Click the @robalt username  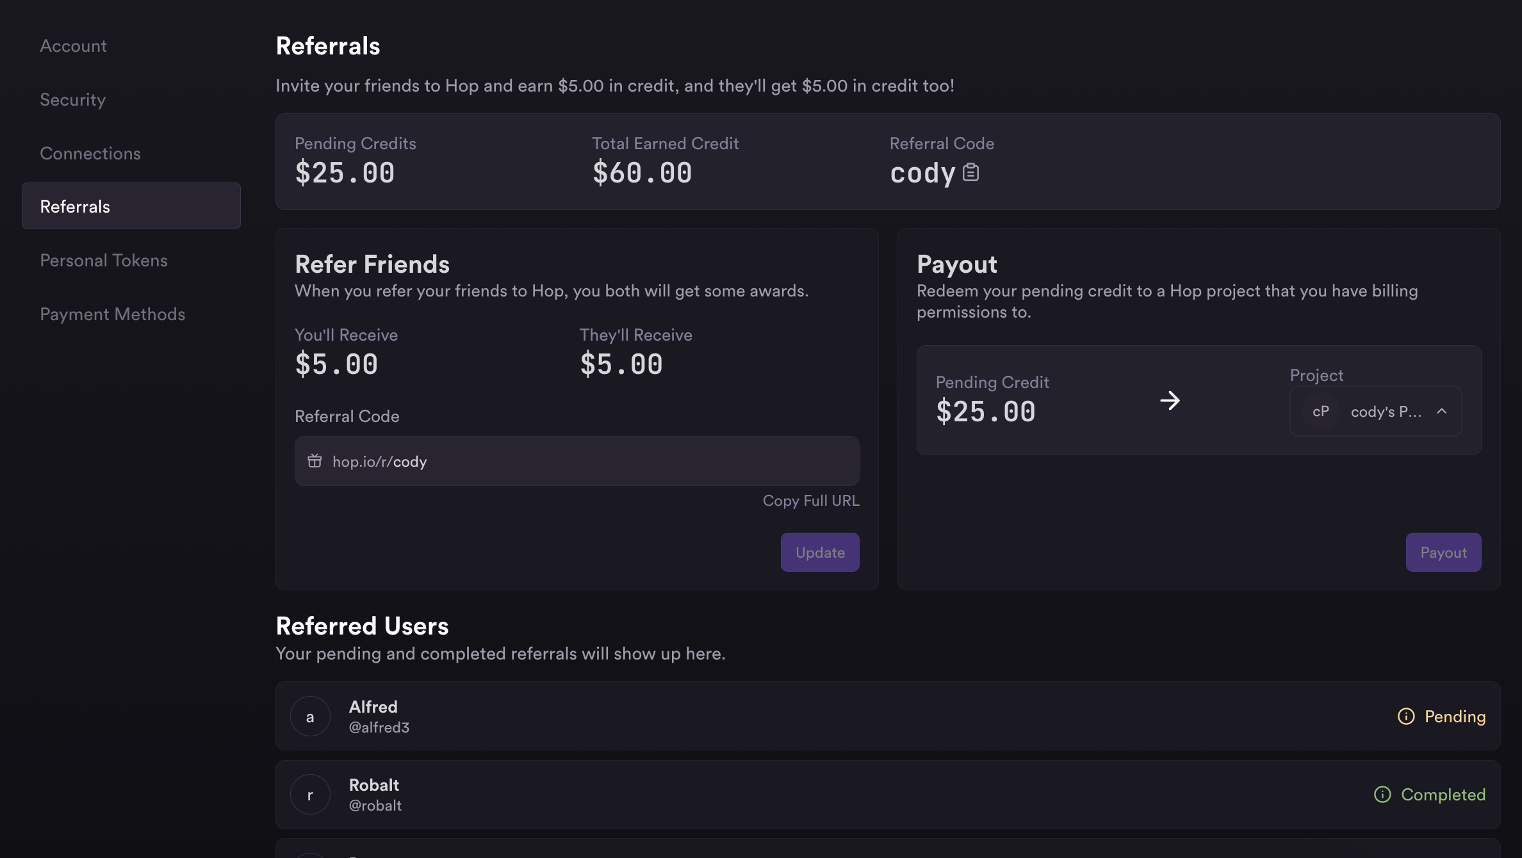tap(375, 805)
